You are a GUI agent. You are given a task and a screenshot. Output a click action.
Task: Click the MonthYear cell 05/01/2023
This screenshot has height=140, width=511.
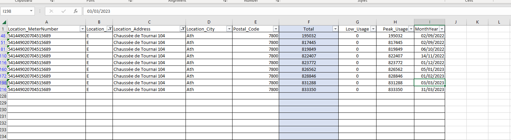pyautogui.click(x=430, y=69)
